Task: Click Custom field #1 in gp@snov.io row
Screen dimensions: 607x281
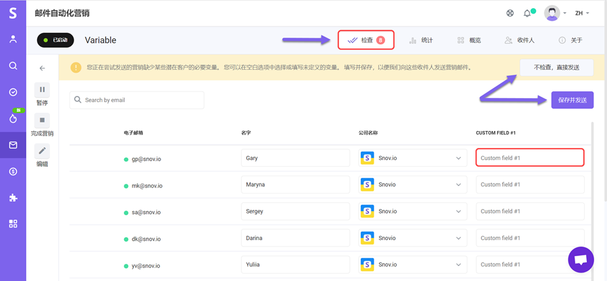Action: pyautogui.click(x=529, y=158)
